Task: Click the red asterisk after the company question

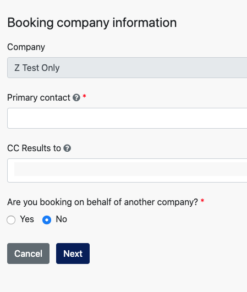Action: [202, 201]
